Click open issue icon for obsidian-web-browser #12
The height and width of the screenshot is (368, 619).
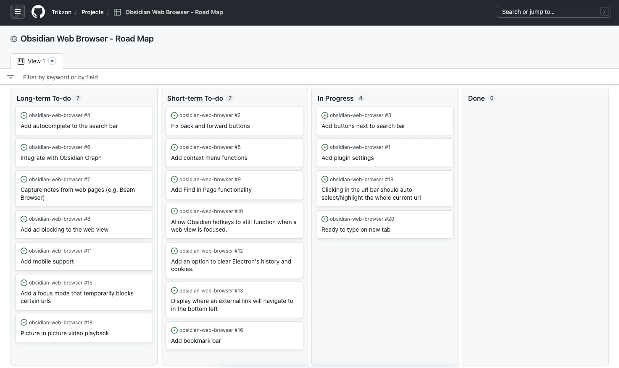tap(174, 251)
